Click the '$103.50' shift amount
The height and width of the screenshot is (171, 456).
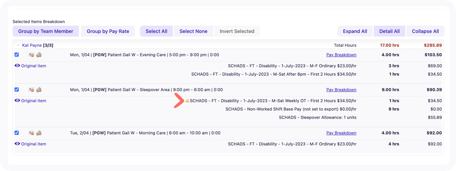pos(433,55)
